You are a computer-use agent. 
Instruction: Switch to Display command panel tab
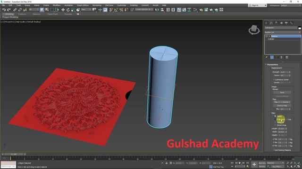coord(286,23)
